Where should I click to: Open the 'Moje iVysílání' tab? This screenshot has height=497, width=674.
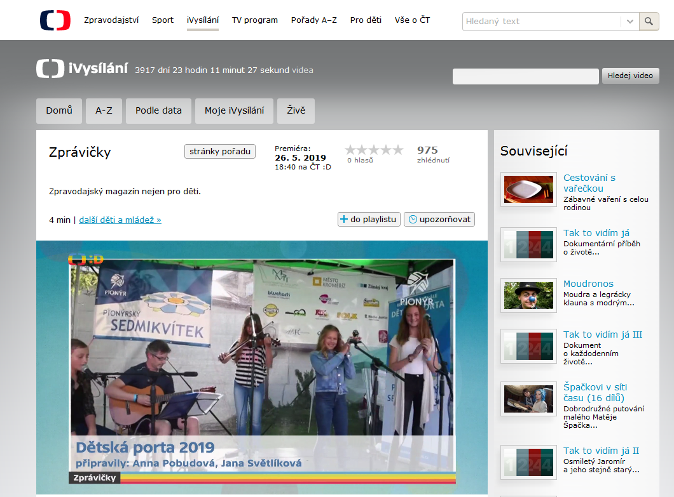point(234,110)
